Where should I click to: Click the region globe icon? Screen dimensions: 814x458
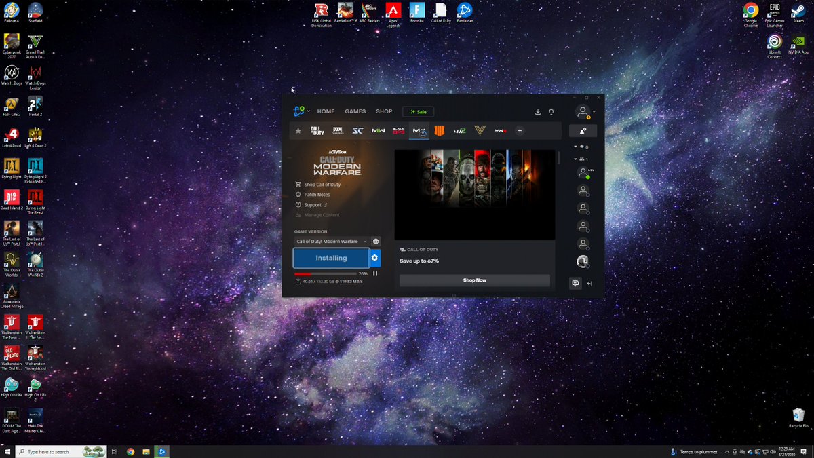(376, 241)
